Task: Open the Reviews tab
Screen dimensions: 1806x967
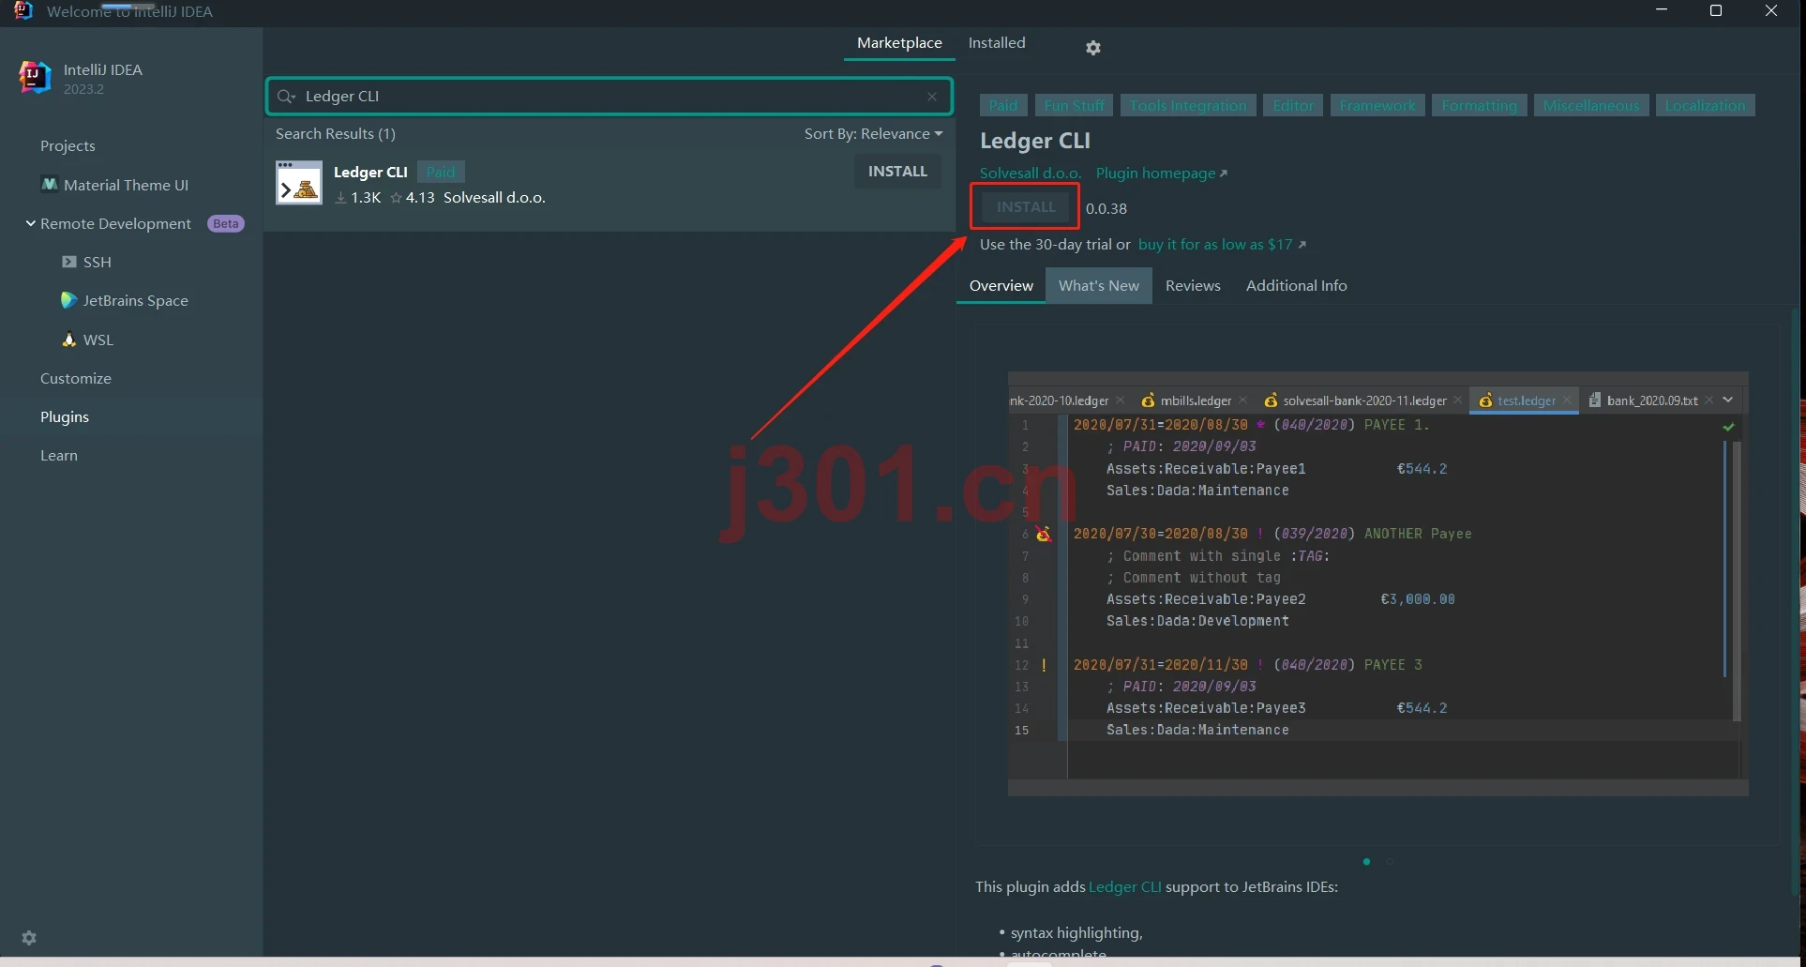Action: coord(1193,286)
